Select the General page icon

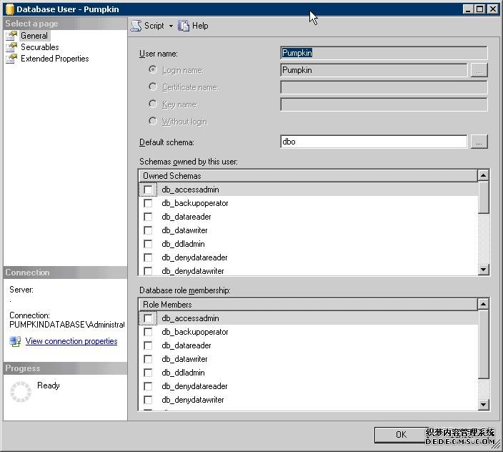pos(11,36)
